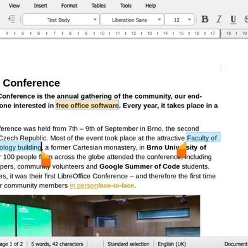Click the page number status entry
The width and height of the screenshot is (248, 248).
tap(11, 244)
